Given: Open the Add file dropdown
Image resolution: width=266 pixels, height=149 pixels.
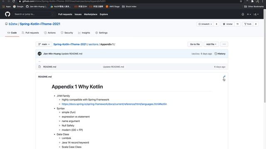Looking at the screenshot, I should click(x=211, y=44).
